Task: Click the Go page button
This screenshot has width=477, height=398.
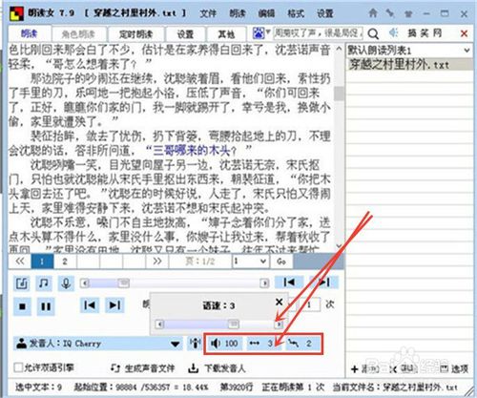Action: tap(281, 262)
